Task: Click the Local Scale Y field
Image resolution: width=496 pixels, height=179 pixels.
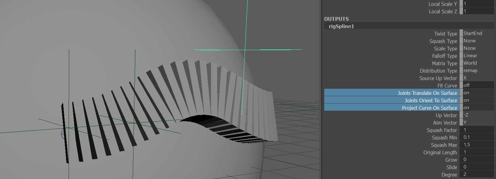Action: pos(478,4)
